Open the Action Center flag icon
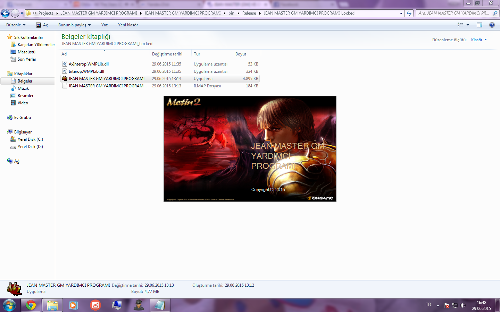The height and width of the screenshot is (312, 500). (x=447, y=305)
